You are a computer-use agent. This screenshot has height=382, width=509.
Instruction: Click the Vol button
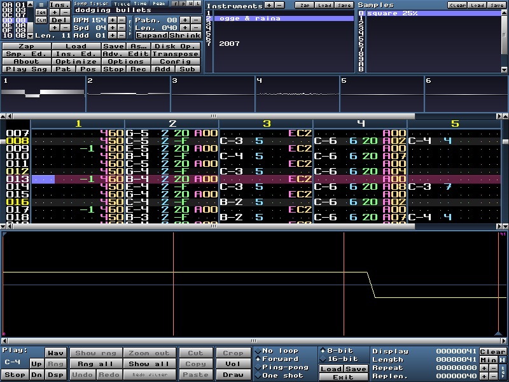tap(233, 364)
